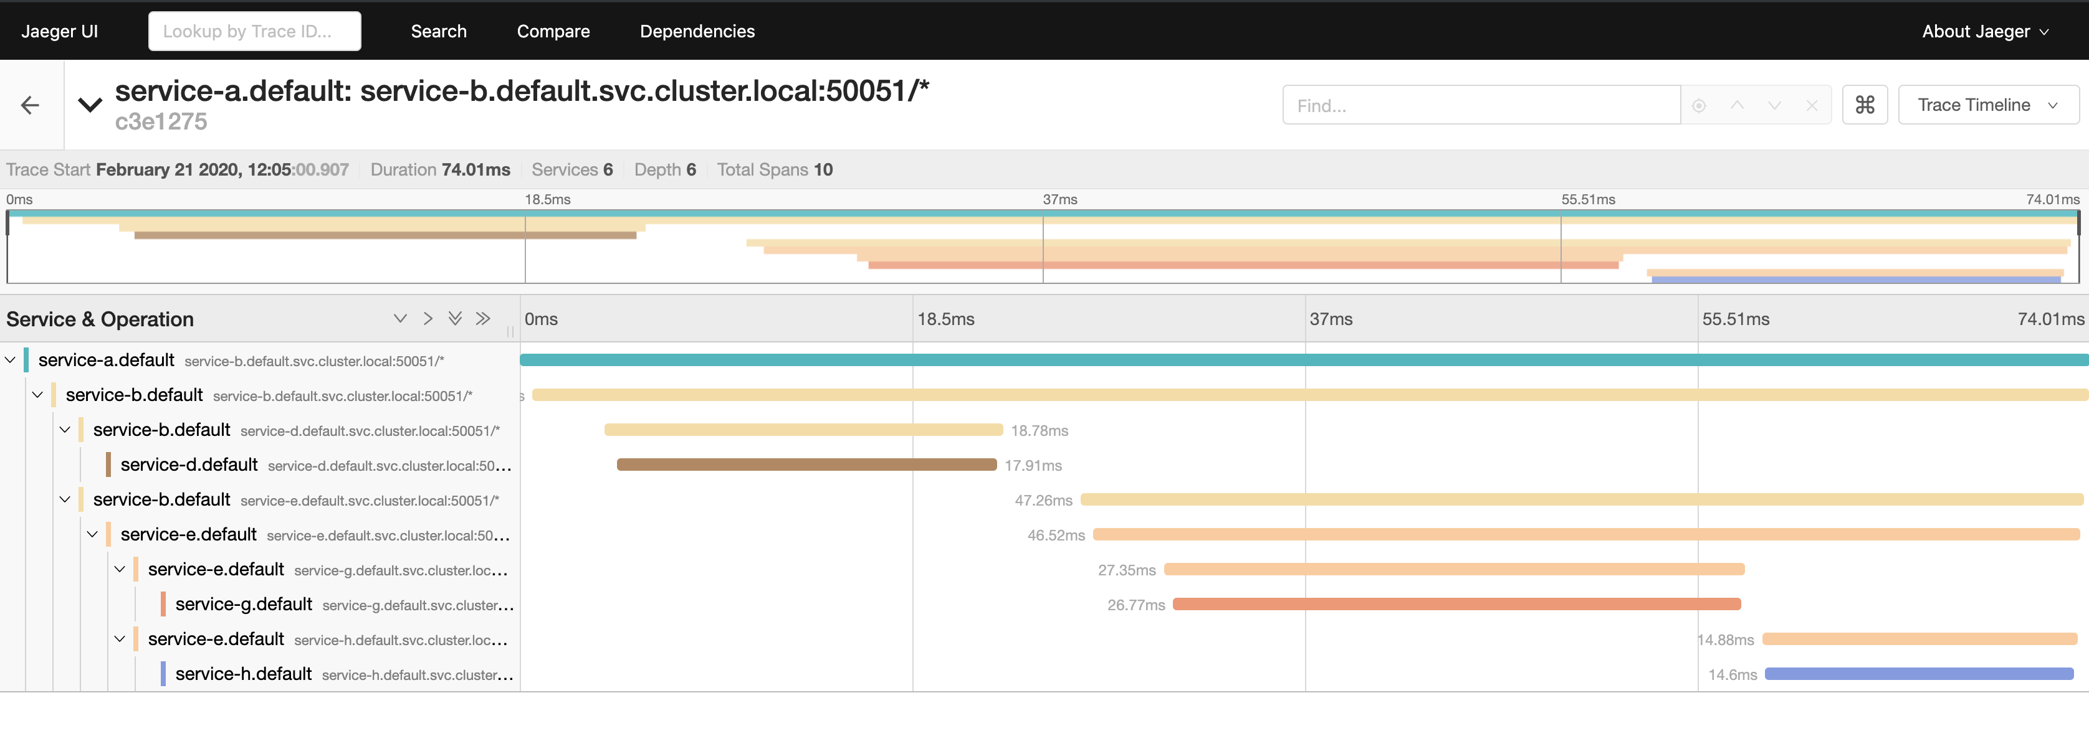Viewport: 2089px width, 736px height.
Task: Click the double-down expand-all icon in the Service & Operation header
Action: [x=455, y=319]
